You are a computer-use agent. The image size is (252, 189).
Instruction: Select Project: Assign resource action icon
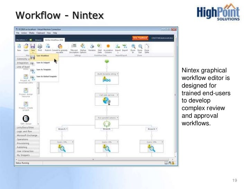26,90
